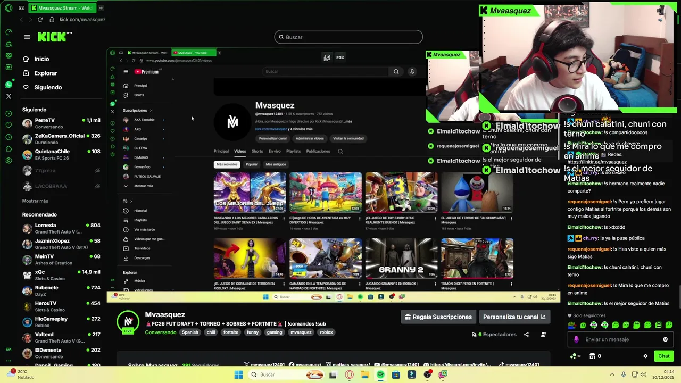Open bookmarks heart icon in Opera sidebar
The width and height of the screenshot is (681, 383).
pyautogui.click(x=9, y=126)
